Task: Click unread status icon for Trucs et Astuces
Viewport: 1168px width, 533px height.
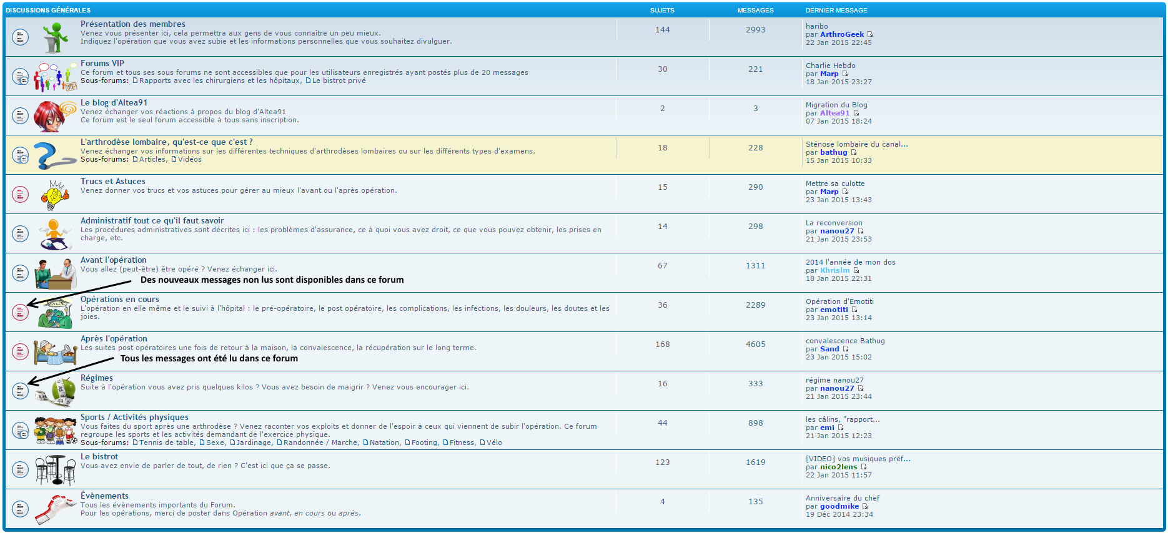Action: pyautogui.click(x=21, y=194)
